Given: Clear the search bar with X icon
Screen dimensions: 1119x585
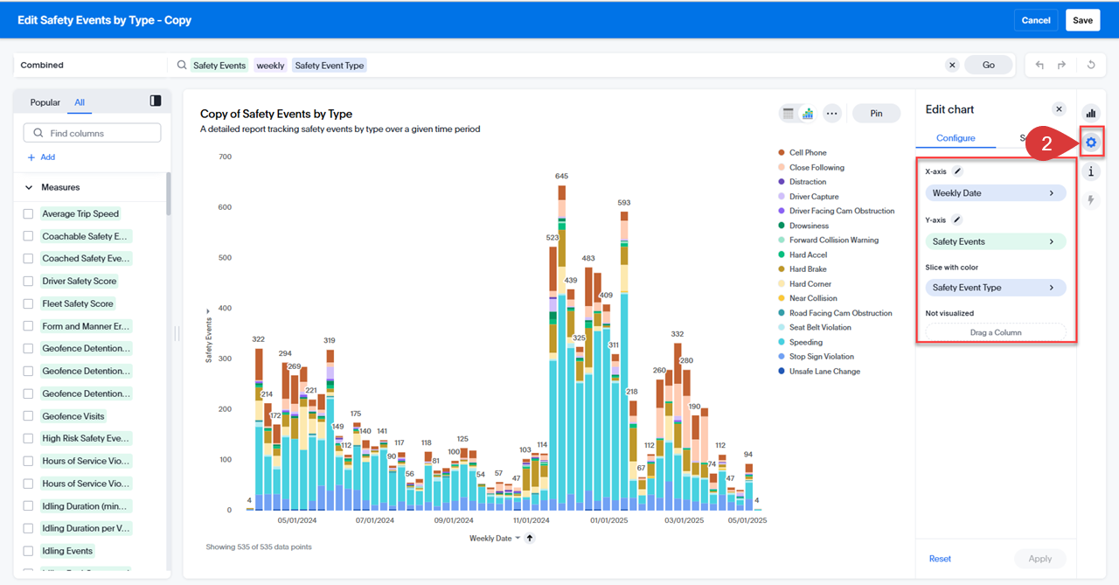Looking at the screenshot, I should (952, 65).
